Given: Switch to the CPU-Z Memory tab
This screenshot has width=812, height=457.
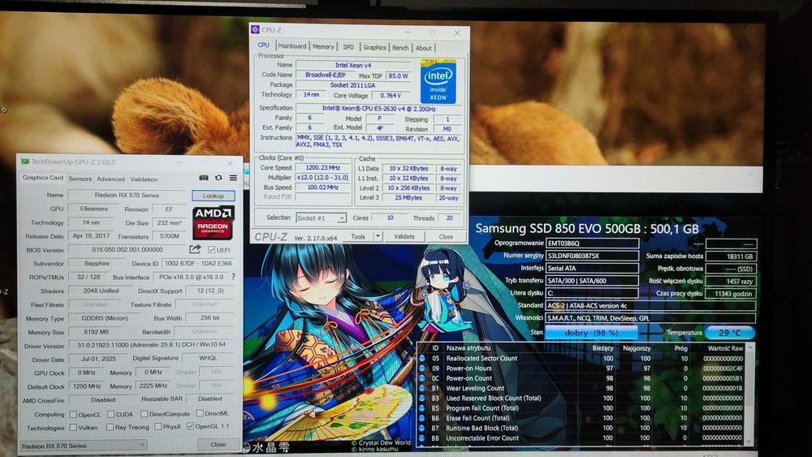Looking at the screenshot, I should [323, 46].
